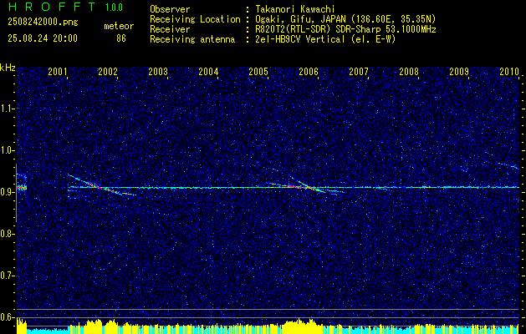The width and height of the screenshot is (526, 334).
Task: Click the Receiving antenna label
Action: click(x=192, y=39)
